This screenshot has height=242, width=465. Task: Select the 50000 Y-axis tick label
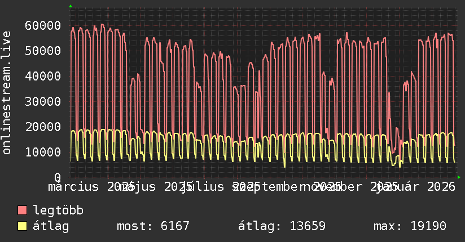click(43, 51)
